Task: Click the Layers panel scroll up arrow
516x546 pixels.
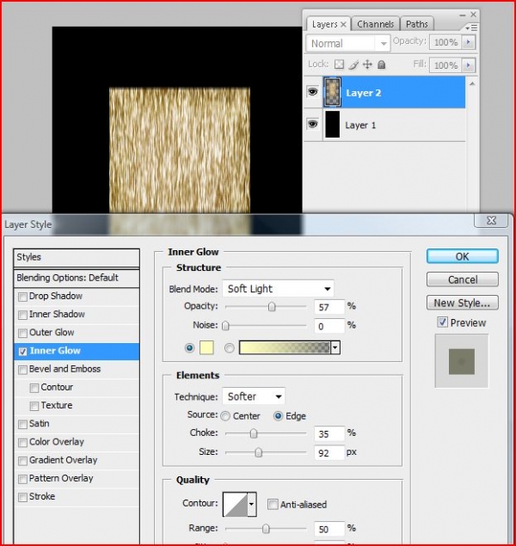Action: tap(472, 83)
